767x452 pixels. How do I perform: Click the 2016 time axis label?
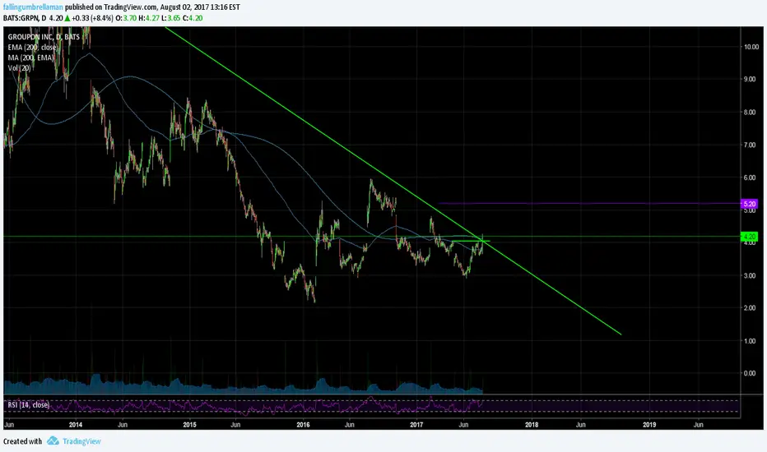pos(304,425)
